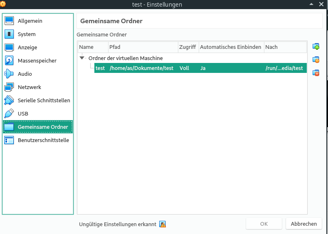Click the edit shared folder icon

pos(316,60)
